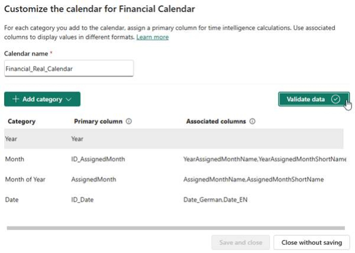355x253 pixels.
Task: Click the horizontal scrollbar below the table
Action: (175, 228)
